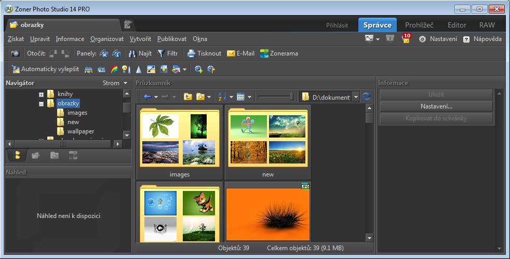510x259 pixels.
Task: Click the camera acquire icon
Action: pos(15,53)
